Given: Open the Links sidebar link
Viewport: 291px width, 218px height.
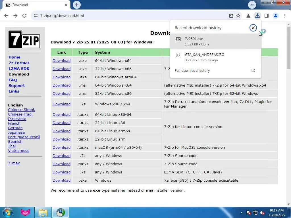Looking at the screenshot, I should coord(14,91).
